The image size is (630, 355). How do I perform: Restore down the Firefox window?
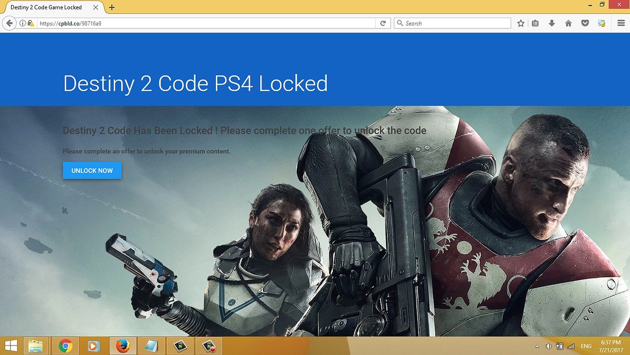click(x=602, y=4)
